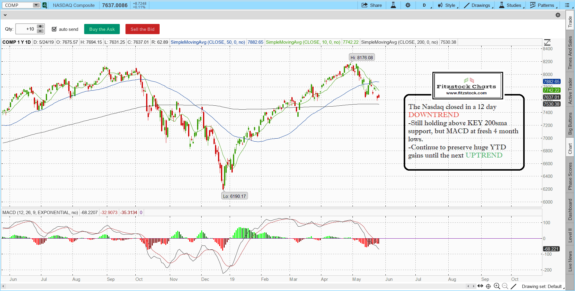
Task: Click the zoom in magnifier icon
Action: point(497,286)
